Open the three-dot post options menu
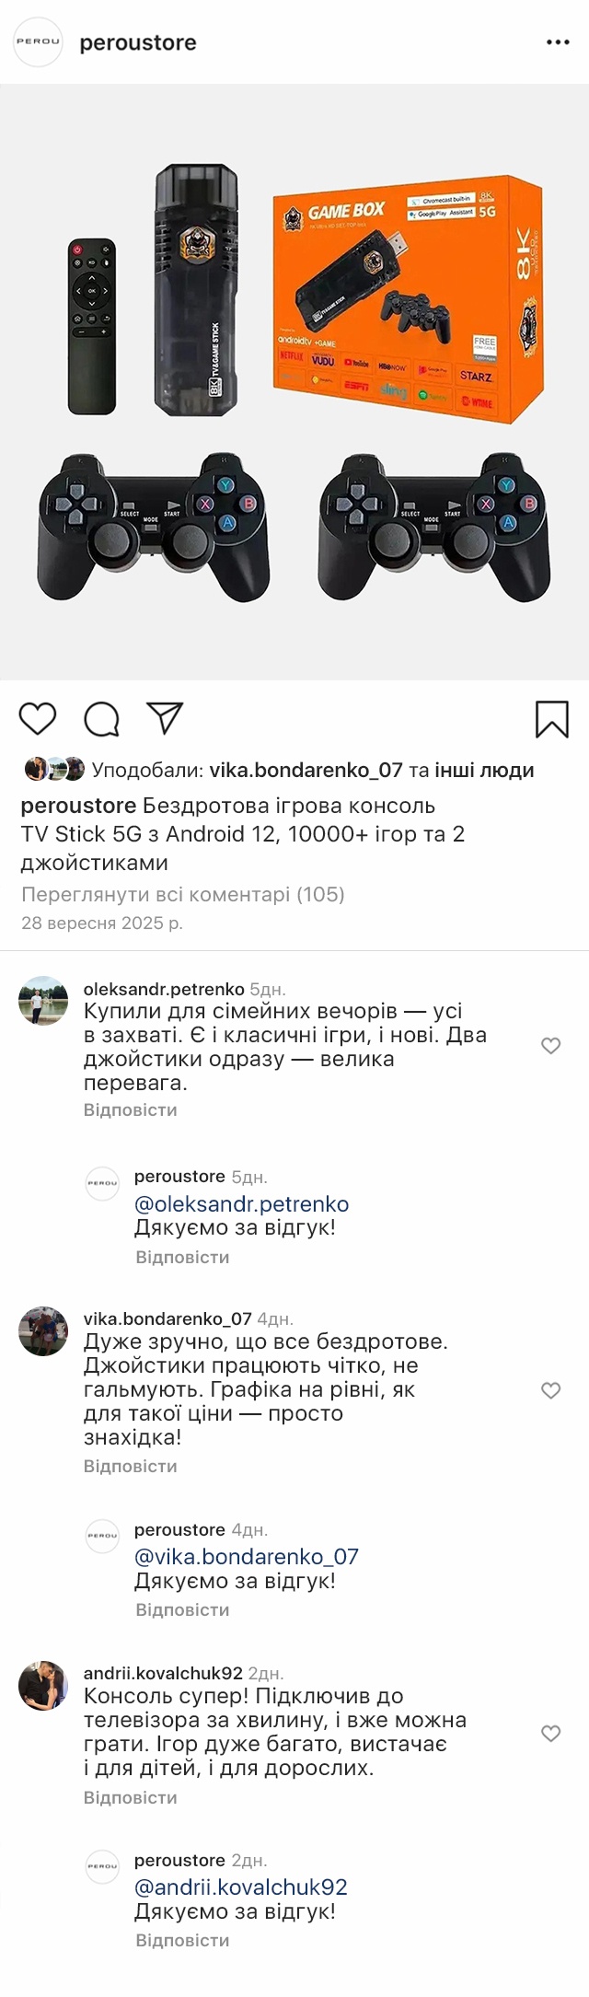The width and height of the screenshot is (589, 1997). click(558, 42)
